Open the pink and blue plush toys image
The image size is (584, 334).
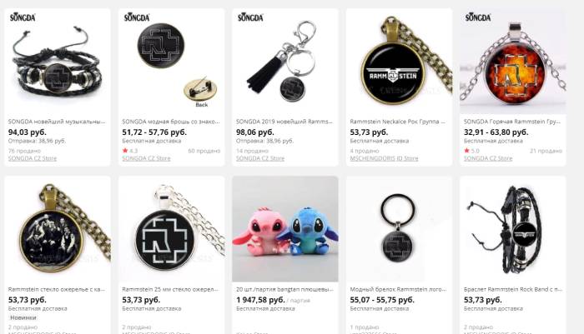[285, 229]
